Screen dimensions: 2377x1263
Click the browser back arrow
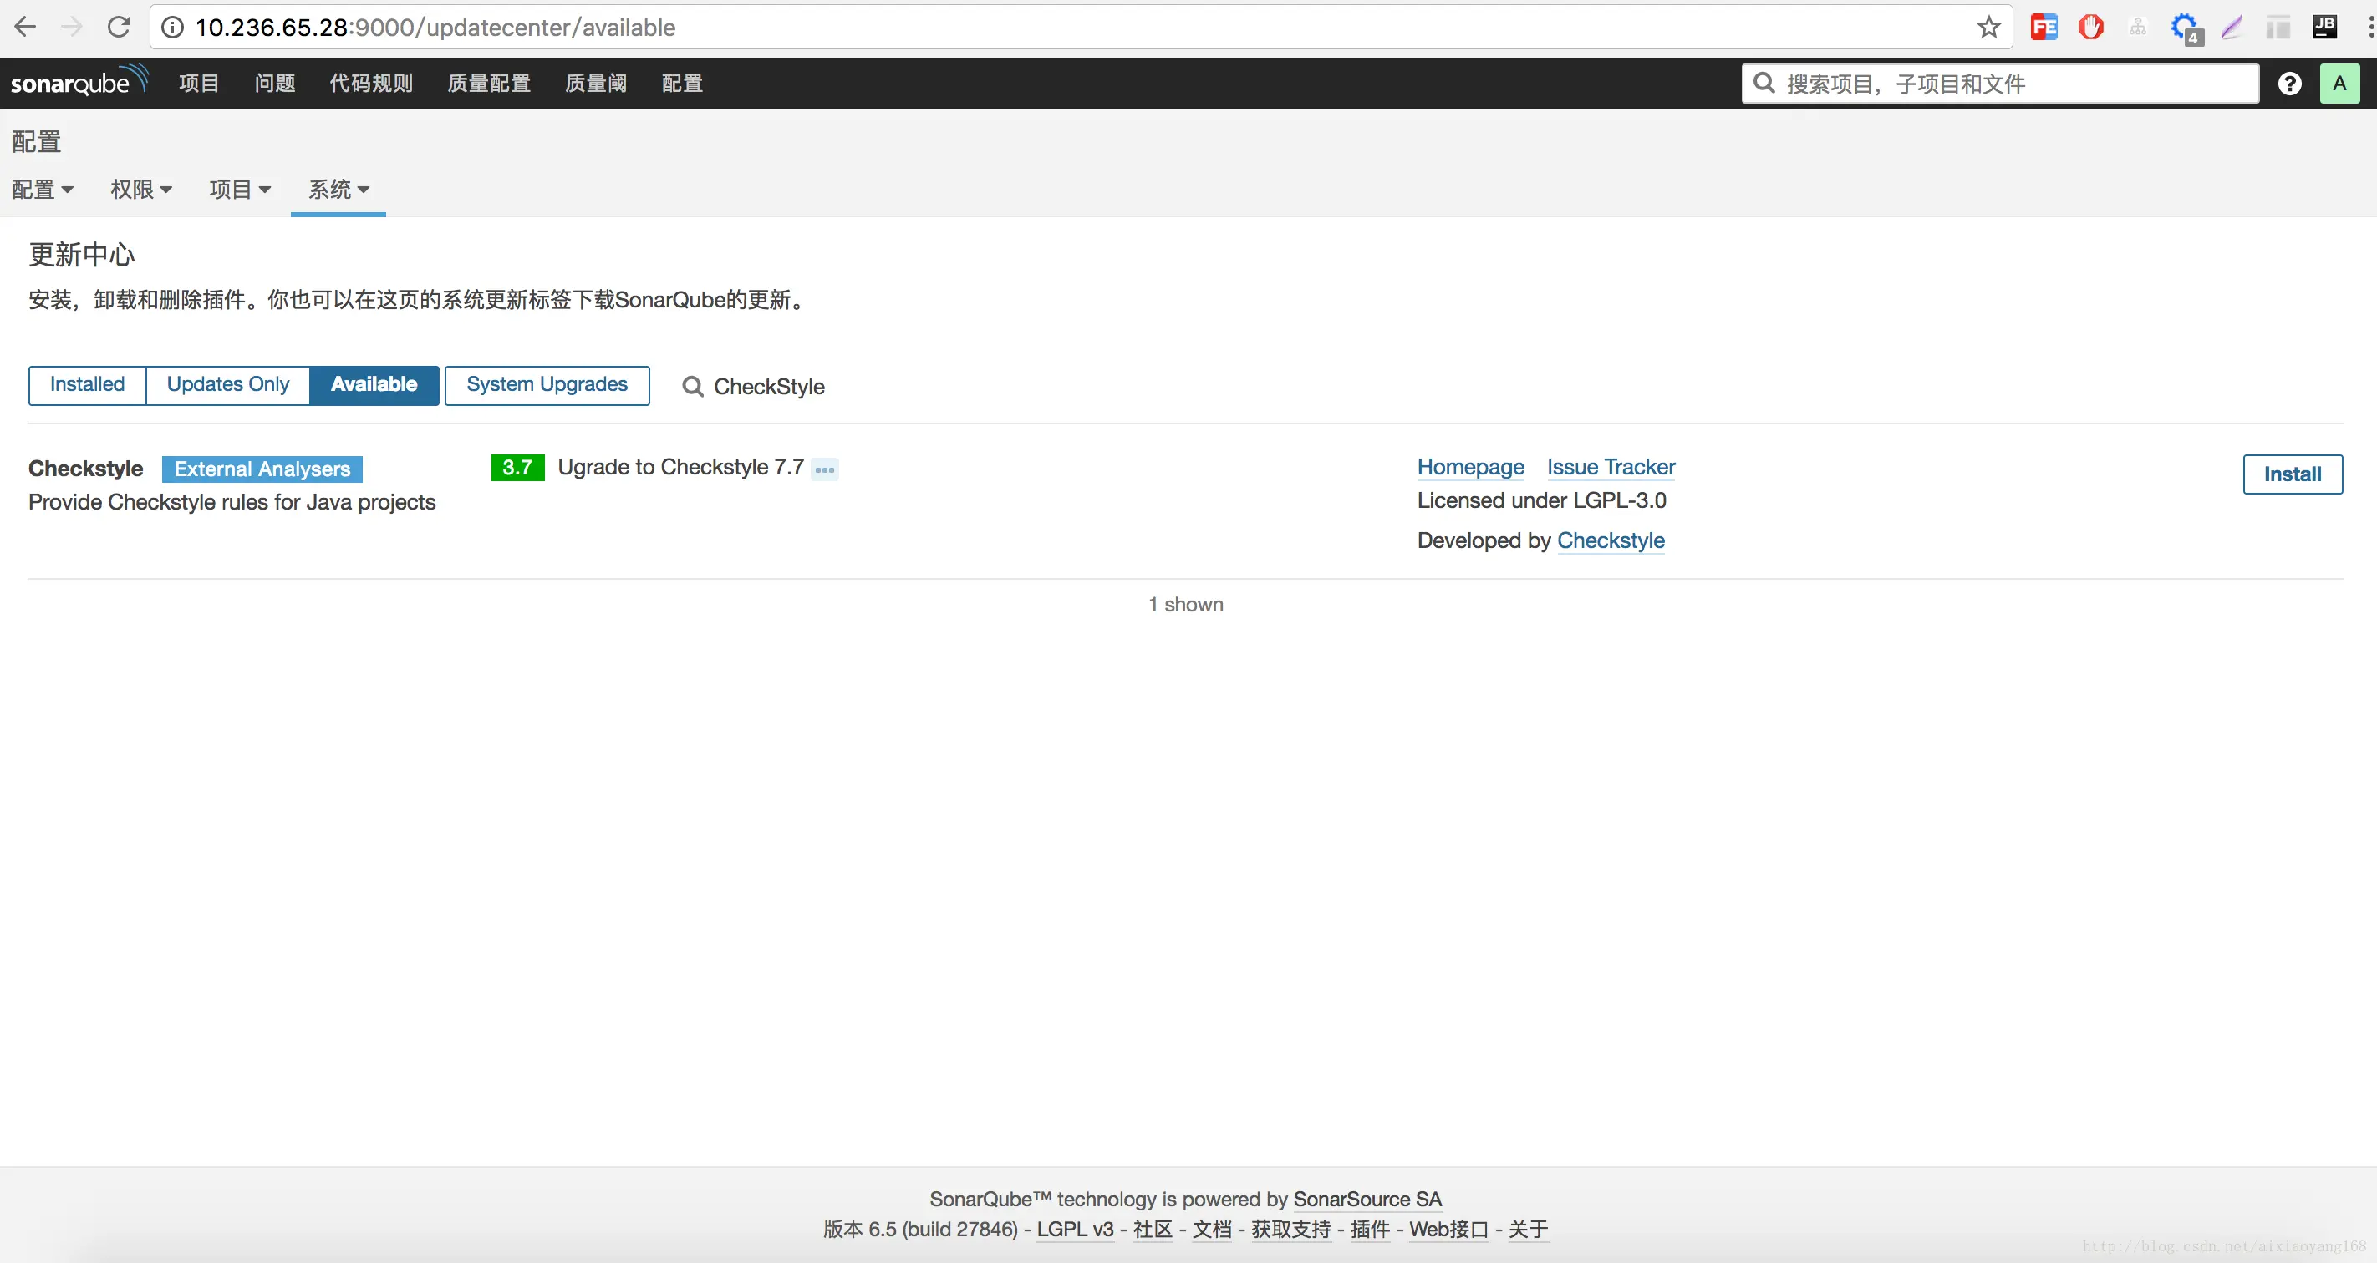click(26, 27)
